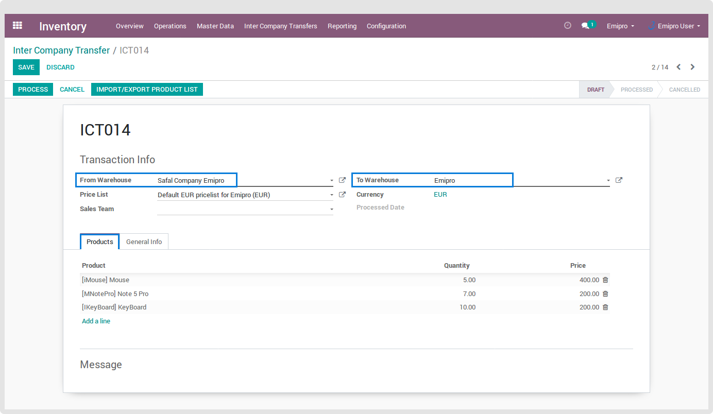Screen dimensions: 713x414
Task: Go to next record arrow
Action: point(692,67)
